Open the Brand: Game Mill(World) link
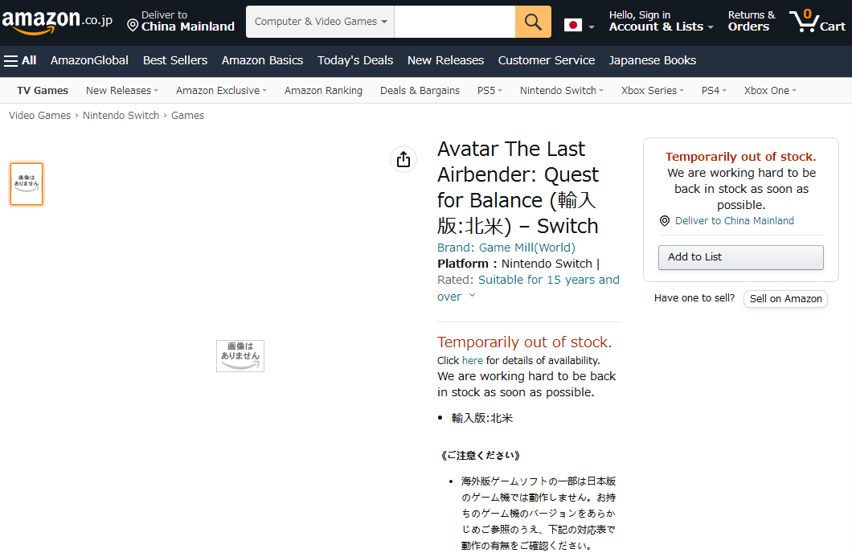 point(506,248)
